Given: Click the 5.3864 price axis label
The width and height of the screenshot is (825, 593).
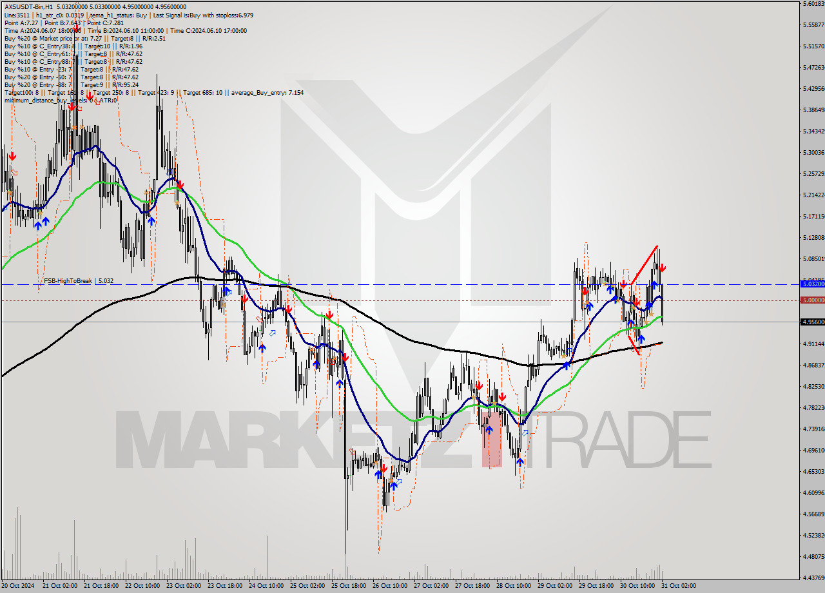Looking at the screenshot, I should [813, 110].
